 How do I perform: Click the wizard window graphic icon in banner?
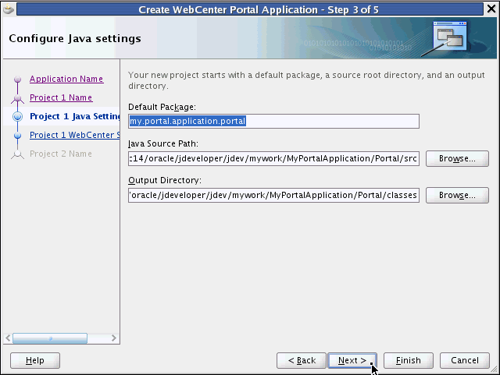point(445,38)
